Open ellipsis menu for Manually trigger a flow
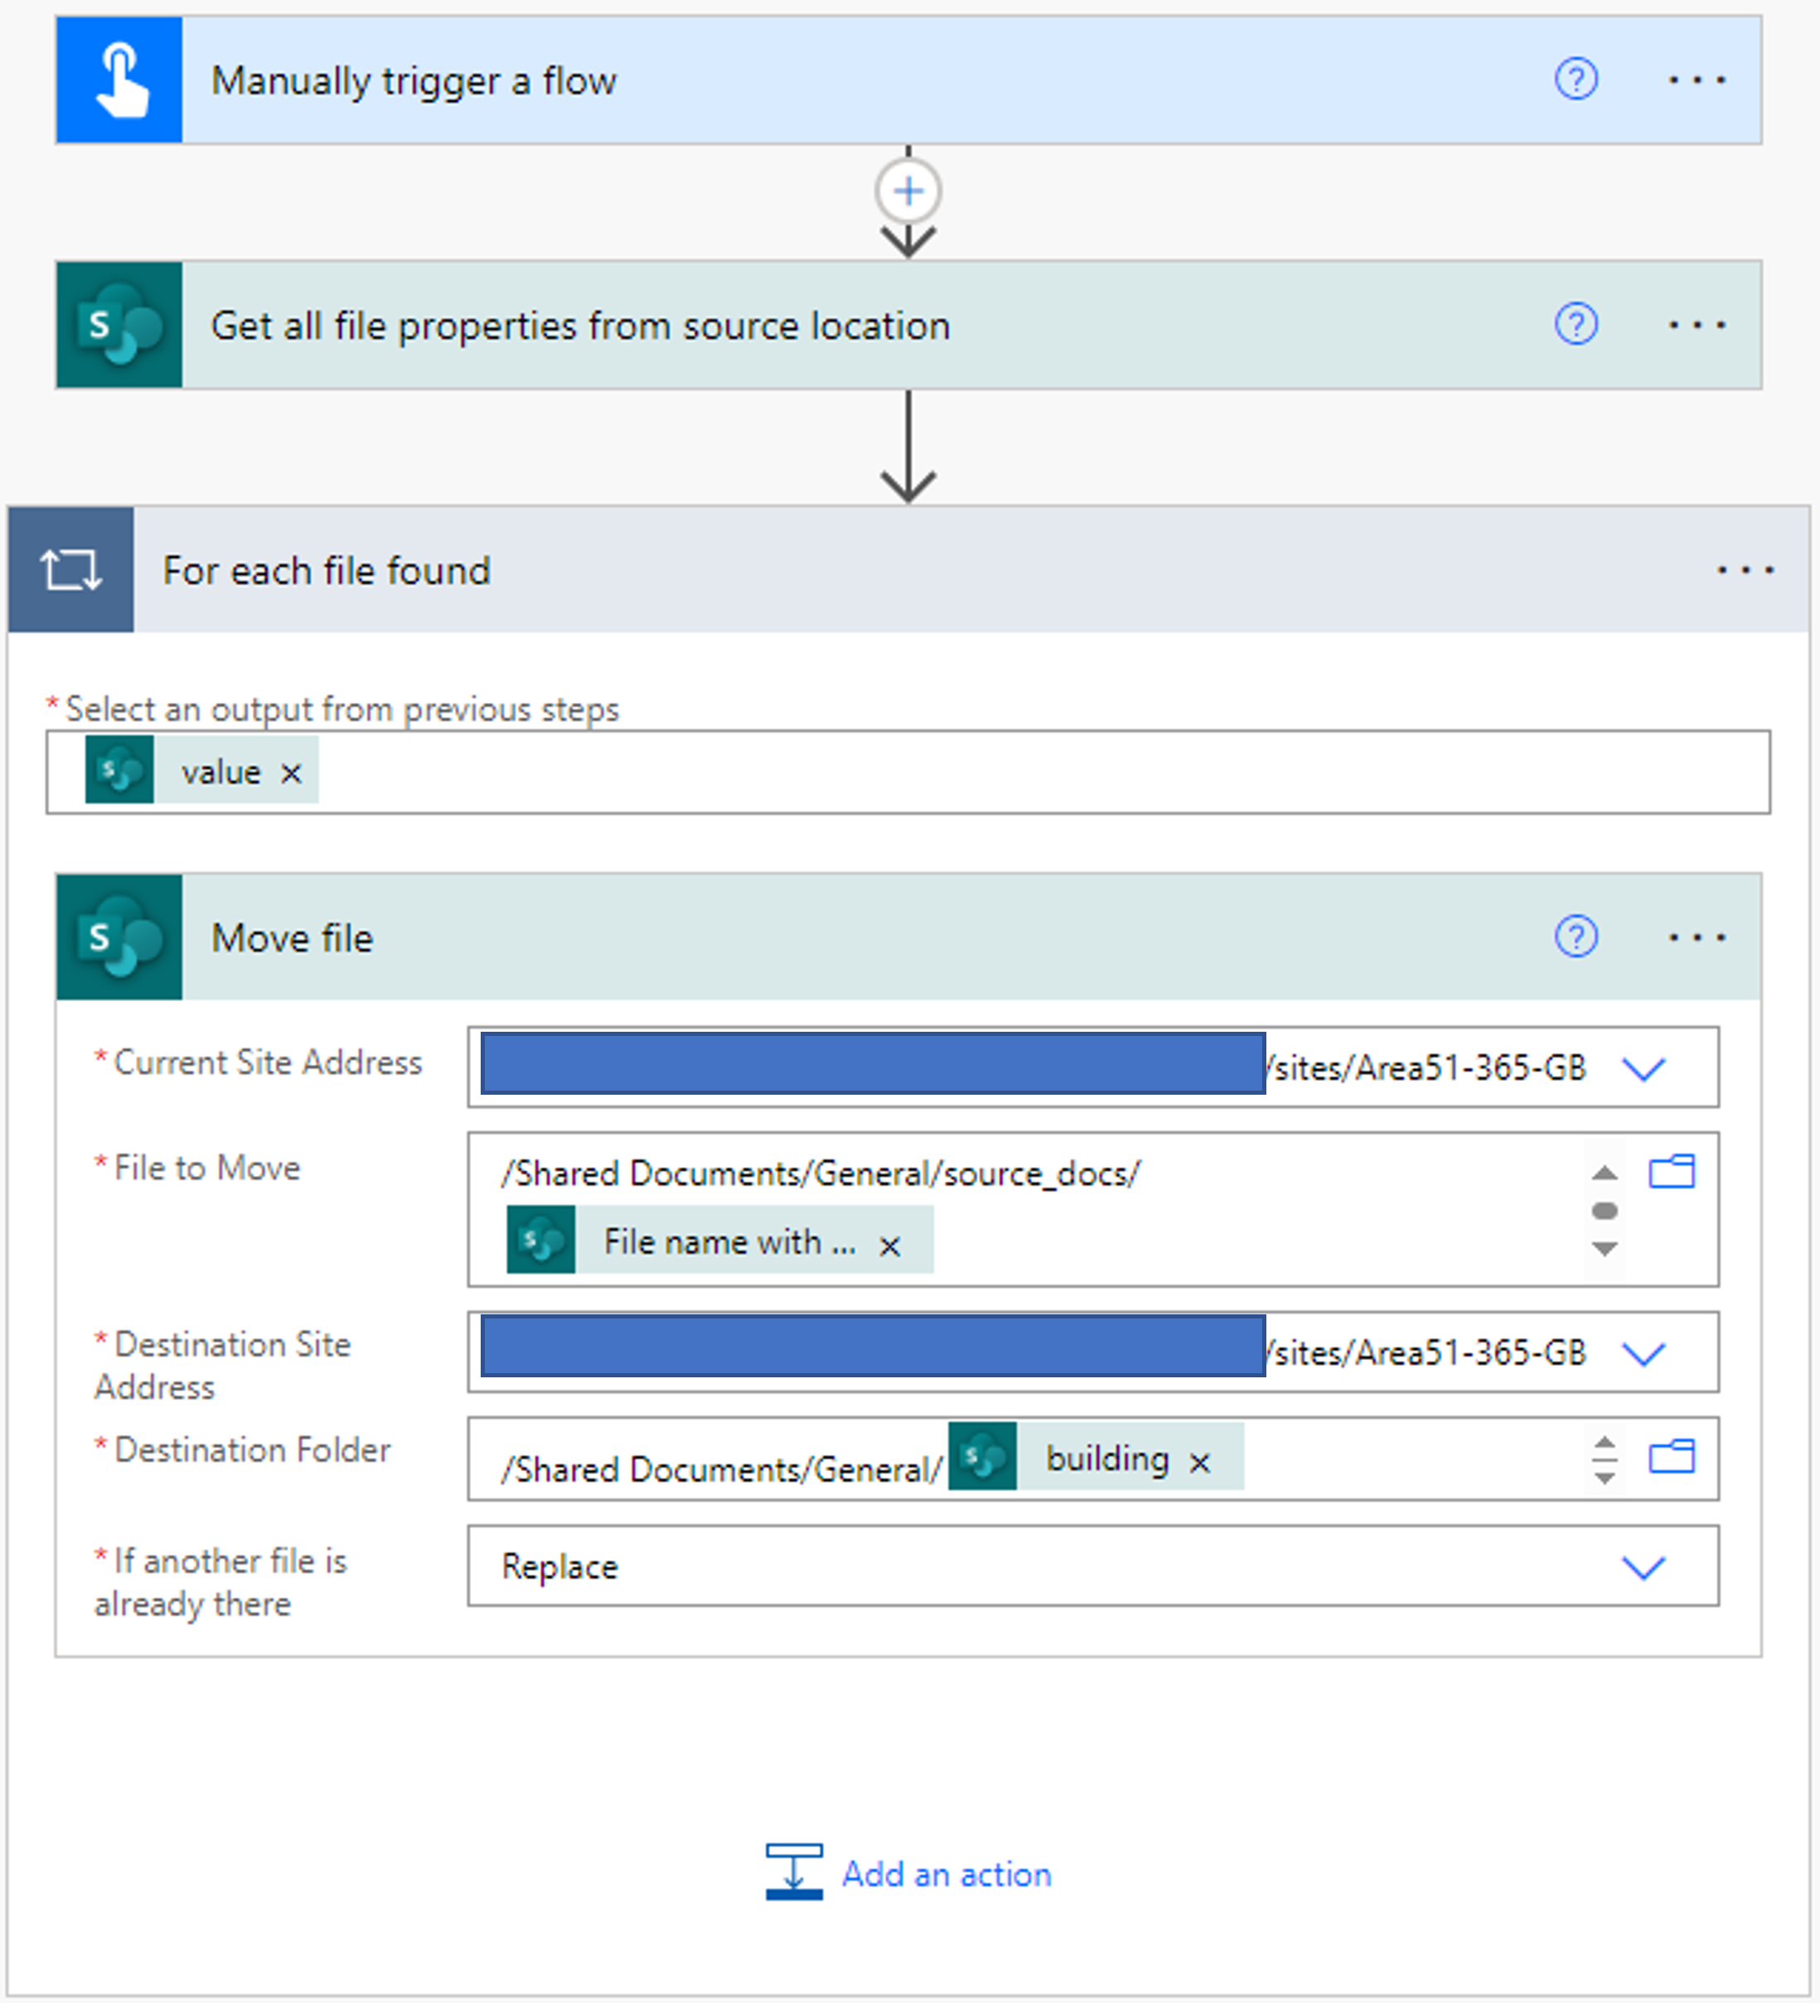 click(x=1696, y=80)
